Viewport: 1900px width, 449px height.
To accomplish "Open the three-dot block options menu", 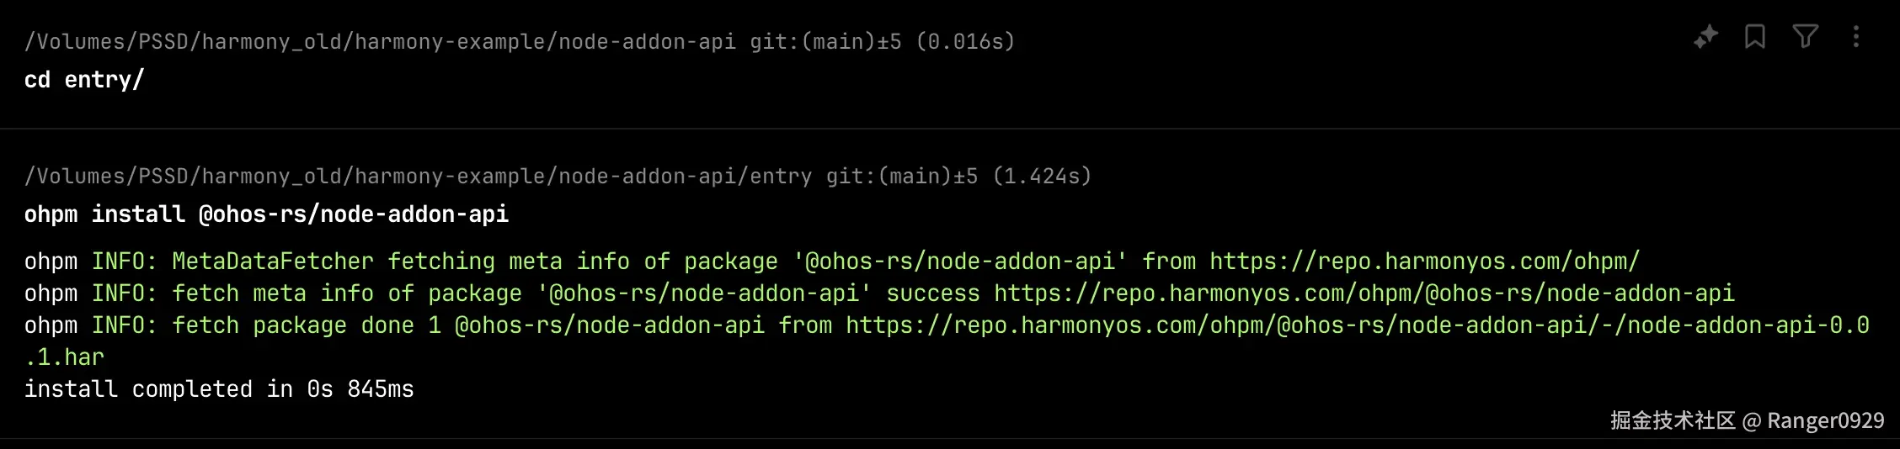I will (1856, 37).
